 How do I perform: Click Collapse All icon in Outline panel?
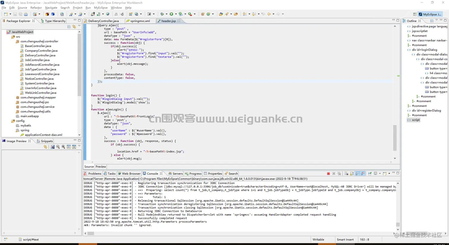pyautogui.click(x=432, y=21)
